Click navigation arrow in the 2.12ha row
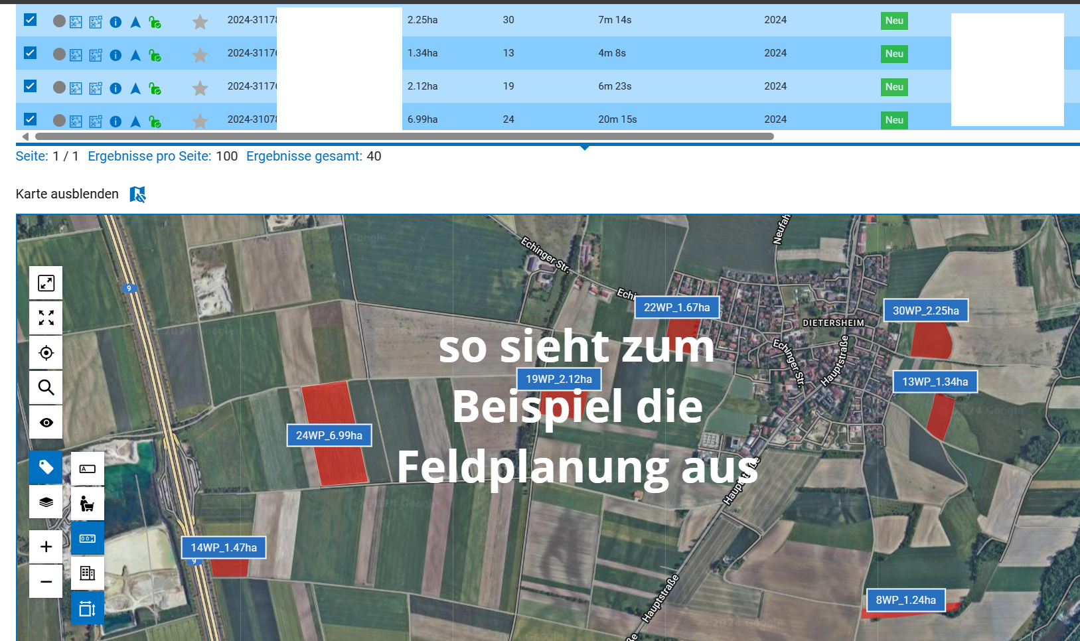 point(135,88)
